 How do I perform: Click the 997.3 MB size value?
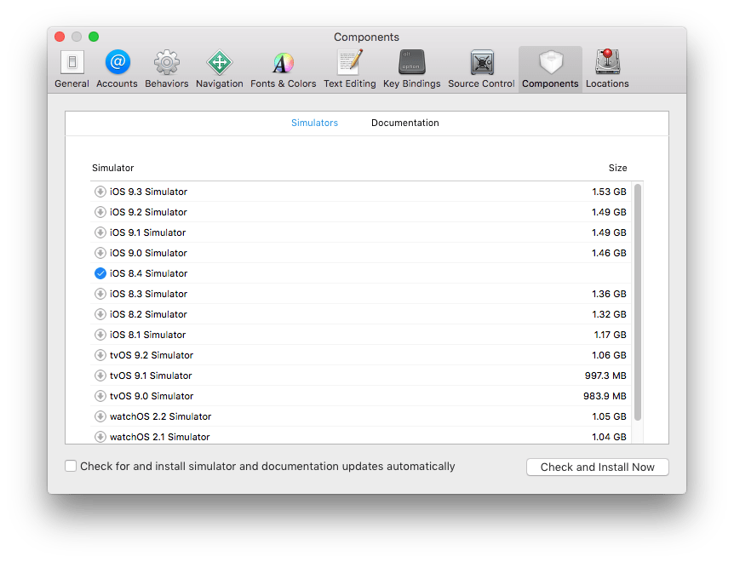pyautogui.click(x=605, y=376)
